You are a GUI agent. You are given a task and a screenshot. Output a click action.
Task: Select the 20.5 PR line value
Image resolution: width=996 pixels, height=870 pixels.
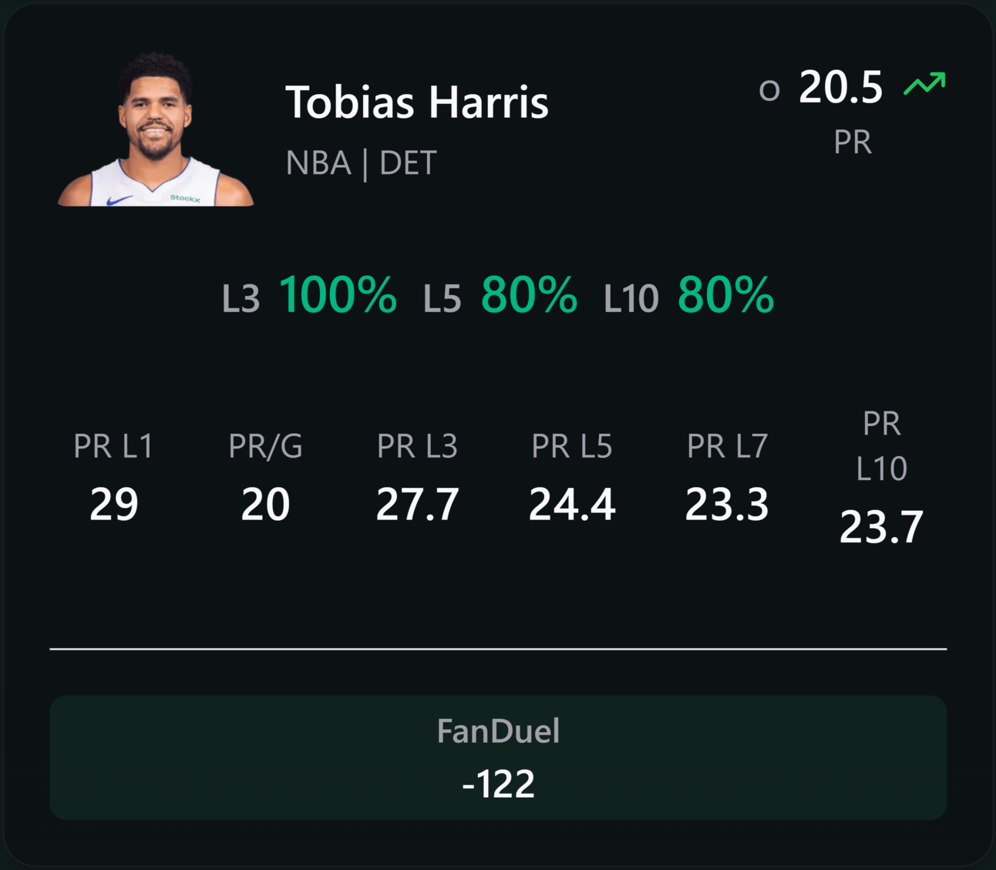[x=840, y=86]
